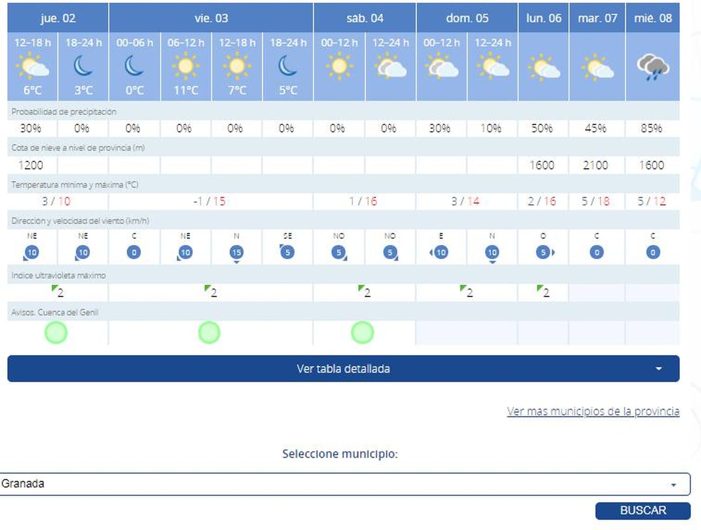Click the arrow on Ver tabla detallada bar
Image resolution: width=701 pixels, height=530 pixels.
click(658, 369)
